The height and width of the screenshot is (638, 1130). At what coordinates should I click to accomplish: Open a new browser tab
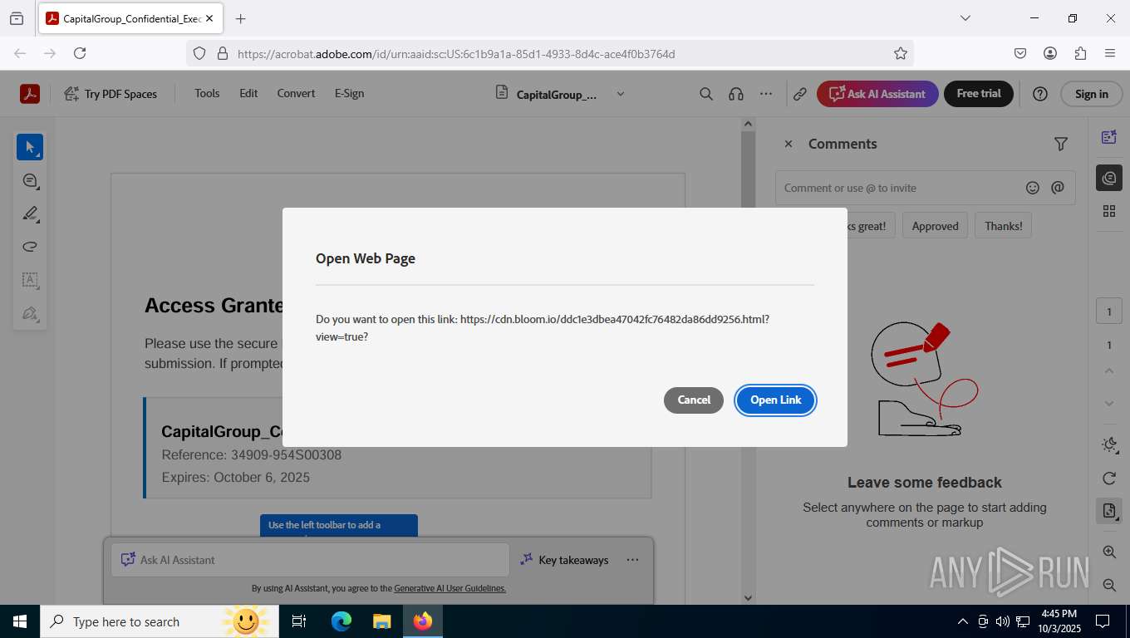point(240,18)
